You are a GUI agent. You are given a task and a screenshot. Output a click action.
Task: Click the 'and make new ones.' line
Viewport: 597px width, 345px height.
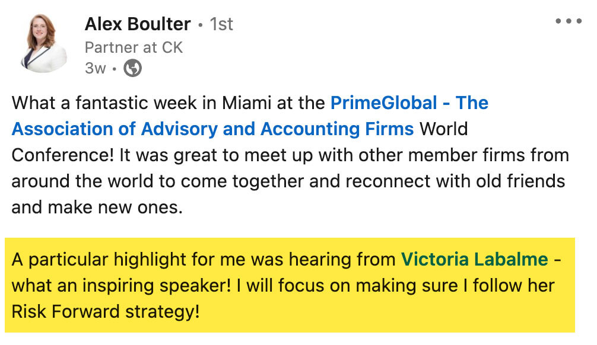pos(97,207)
